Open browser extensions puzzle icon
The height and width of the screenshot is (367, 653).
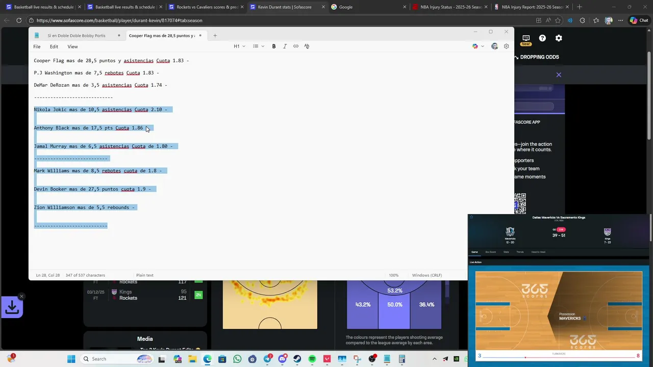[x=583, y=20]
